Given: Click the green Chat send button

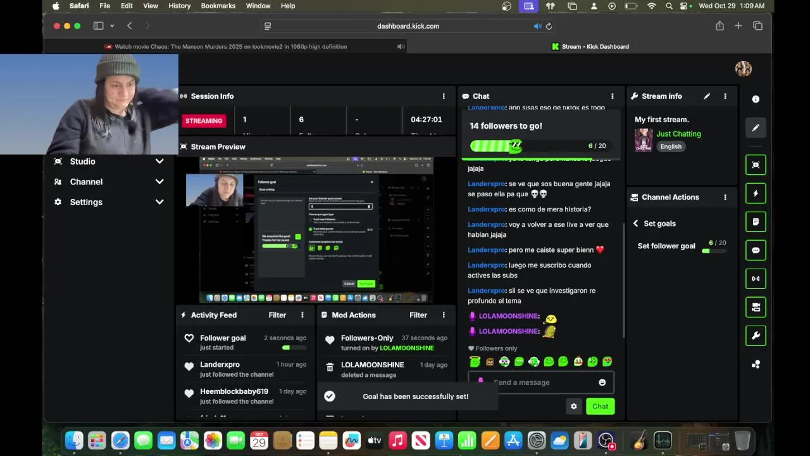Looking at the screenshot, I should [600, 407].
